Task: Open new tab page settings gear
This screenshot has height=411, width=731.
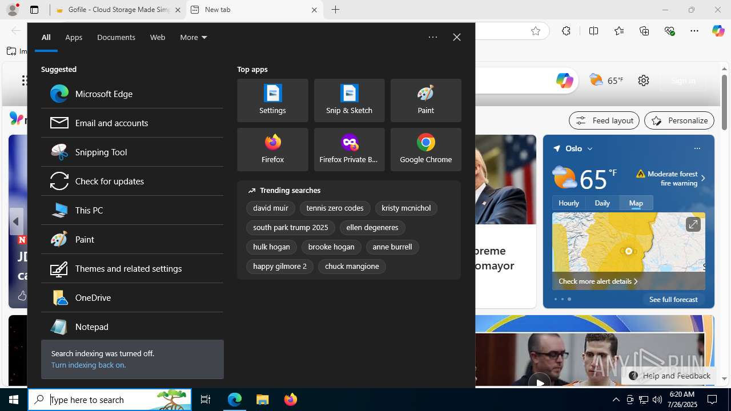Action: coord(644,80)
